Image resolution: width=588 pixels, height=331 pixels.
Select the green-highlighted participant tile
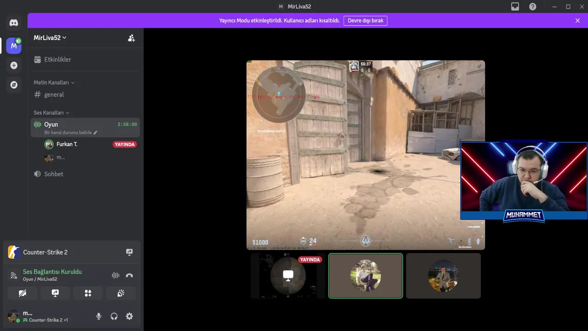(366, 276)
